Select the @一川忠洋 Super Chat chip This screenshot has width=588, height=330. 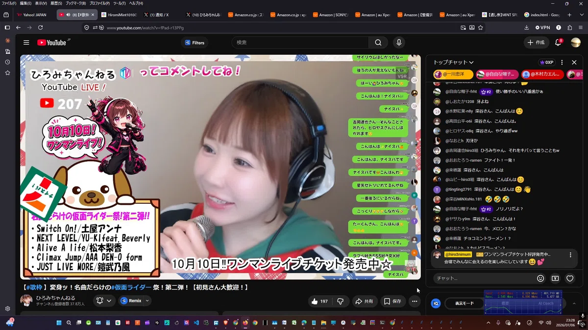pos(453,75)
